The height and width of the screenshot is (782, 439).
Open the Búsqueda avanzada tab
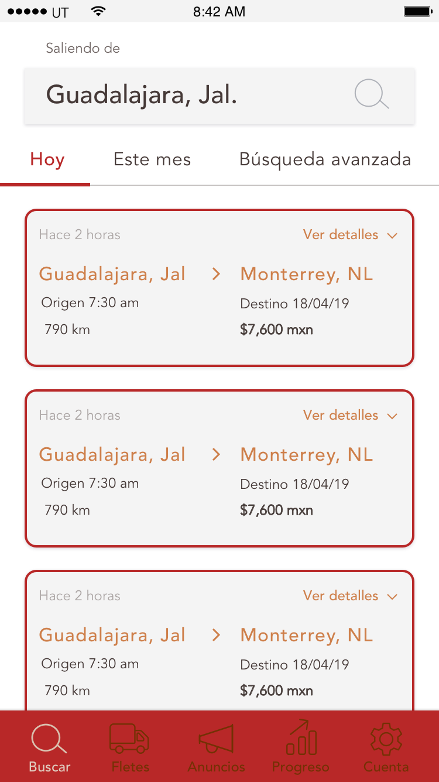325,159
